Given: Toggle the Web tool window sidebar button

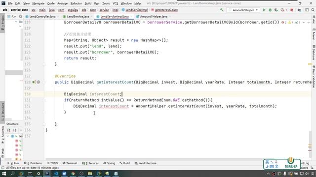Looking at the screenshot, I should coord(2,152).
